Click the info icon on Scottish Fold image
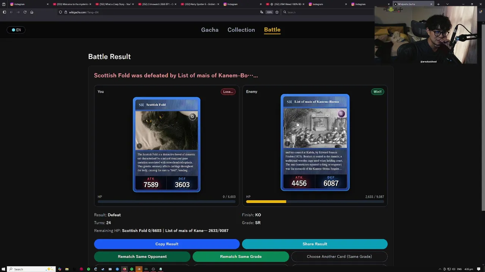 pyautogui.click(x=139, y=146)
